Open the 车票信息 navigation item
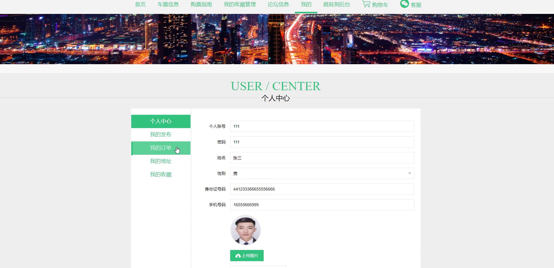 click(x=168, y=4)
